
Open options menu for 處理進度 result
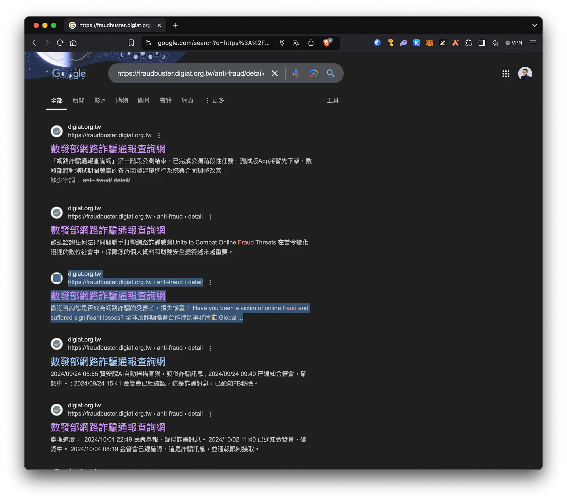click(210, 414)
